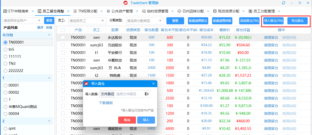Viewport: 312px width, 135px height.
Task: Select the TN3 product radio button
Action: (5, 64)
